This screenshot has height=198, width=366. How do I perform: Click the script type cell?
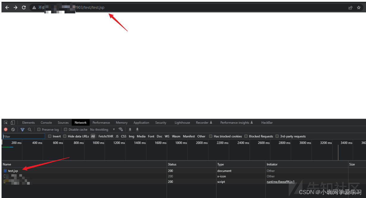[221, 182]
